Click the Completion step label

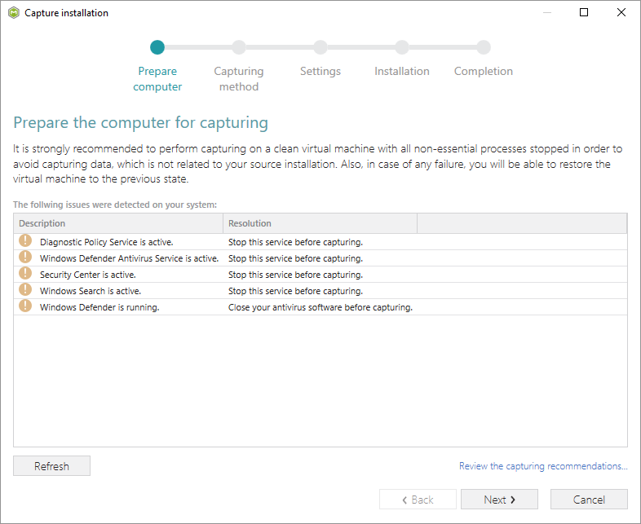click(x=484, y=71)
